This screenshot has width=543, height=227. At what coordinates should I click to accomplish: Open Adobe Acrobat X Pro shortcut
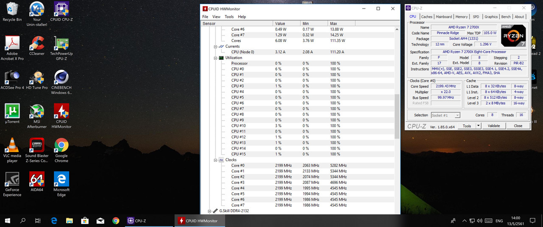[12, 48]
